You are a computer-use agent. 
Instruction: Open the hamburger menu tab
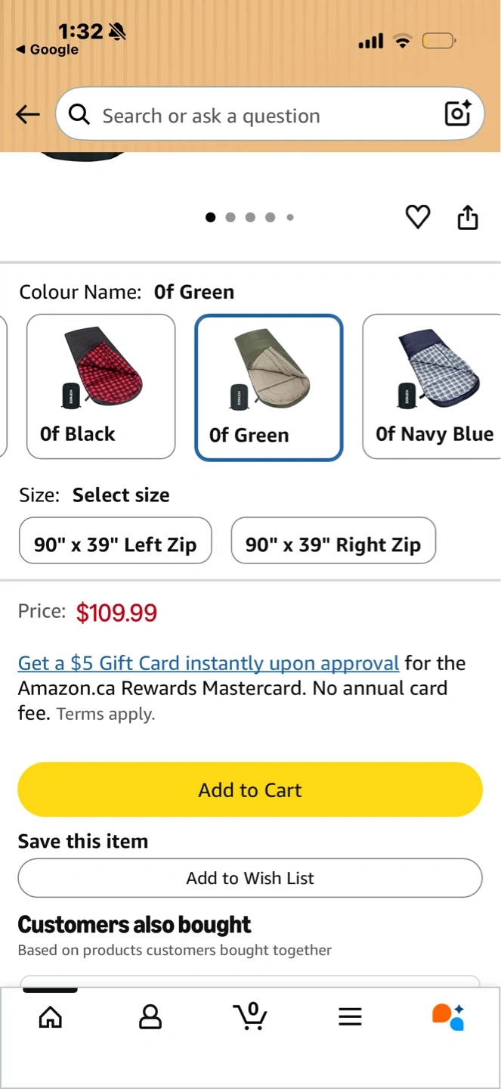coord(350,1017)
